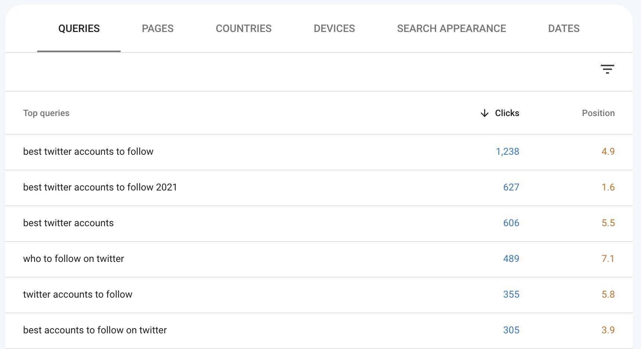Click the 305 clicks value

(x=511, y=330)
